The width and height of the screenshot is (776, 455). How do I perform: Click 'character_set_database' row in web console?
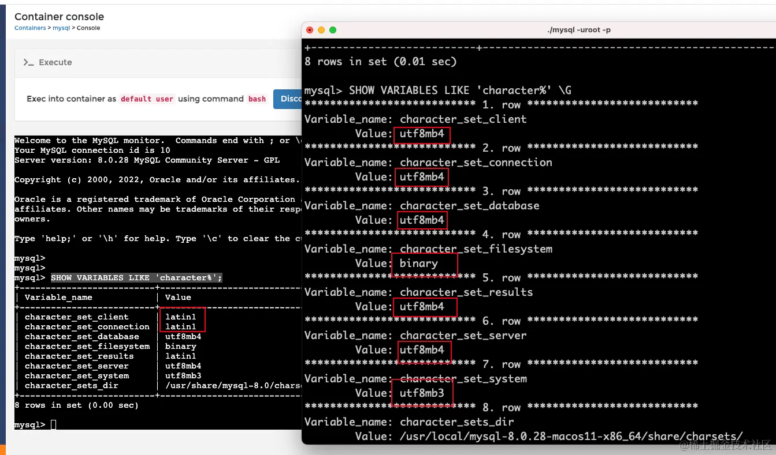(158, 337)
